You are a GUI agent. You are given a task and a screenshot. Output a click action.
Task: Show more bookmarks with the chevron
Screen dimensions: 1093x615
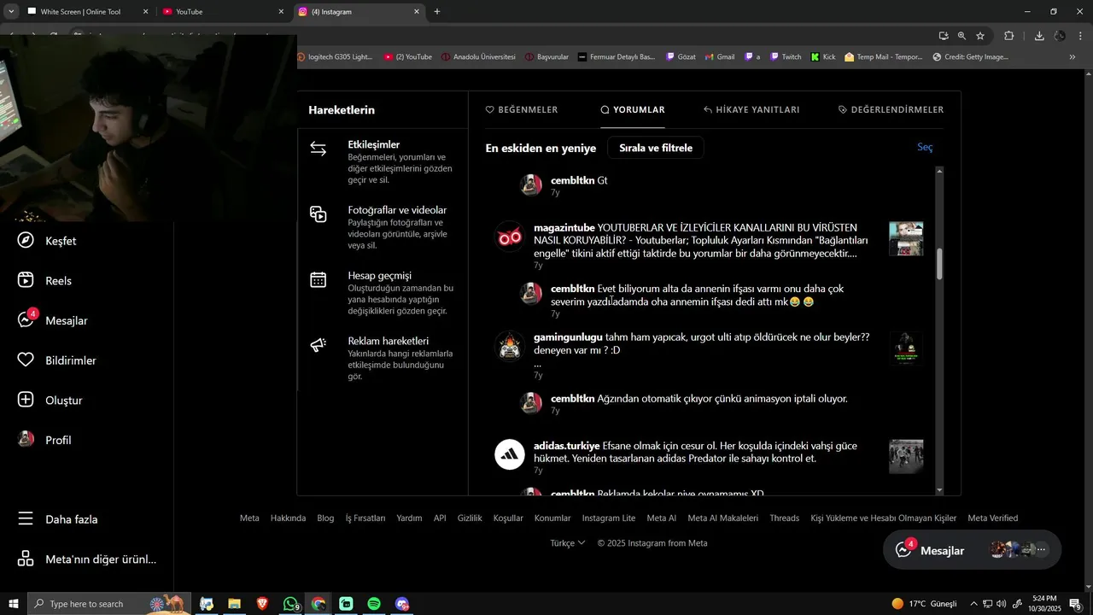click(1073, 57)
